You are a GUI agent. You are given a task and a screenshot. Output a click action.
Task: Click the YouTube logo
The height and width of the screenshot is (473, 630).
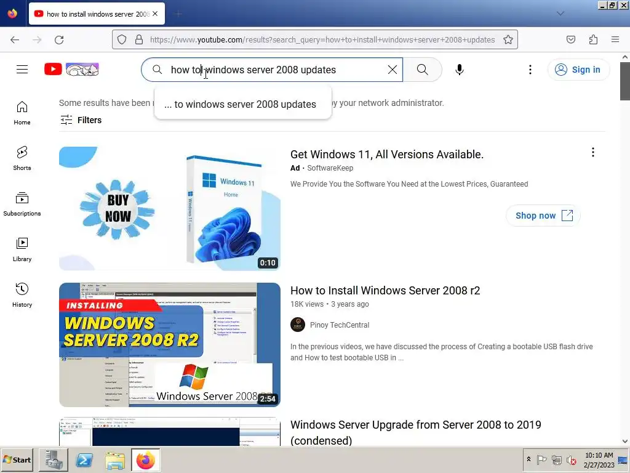coord(71,69)
